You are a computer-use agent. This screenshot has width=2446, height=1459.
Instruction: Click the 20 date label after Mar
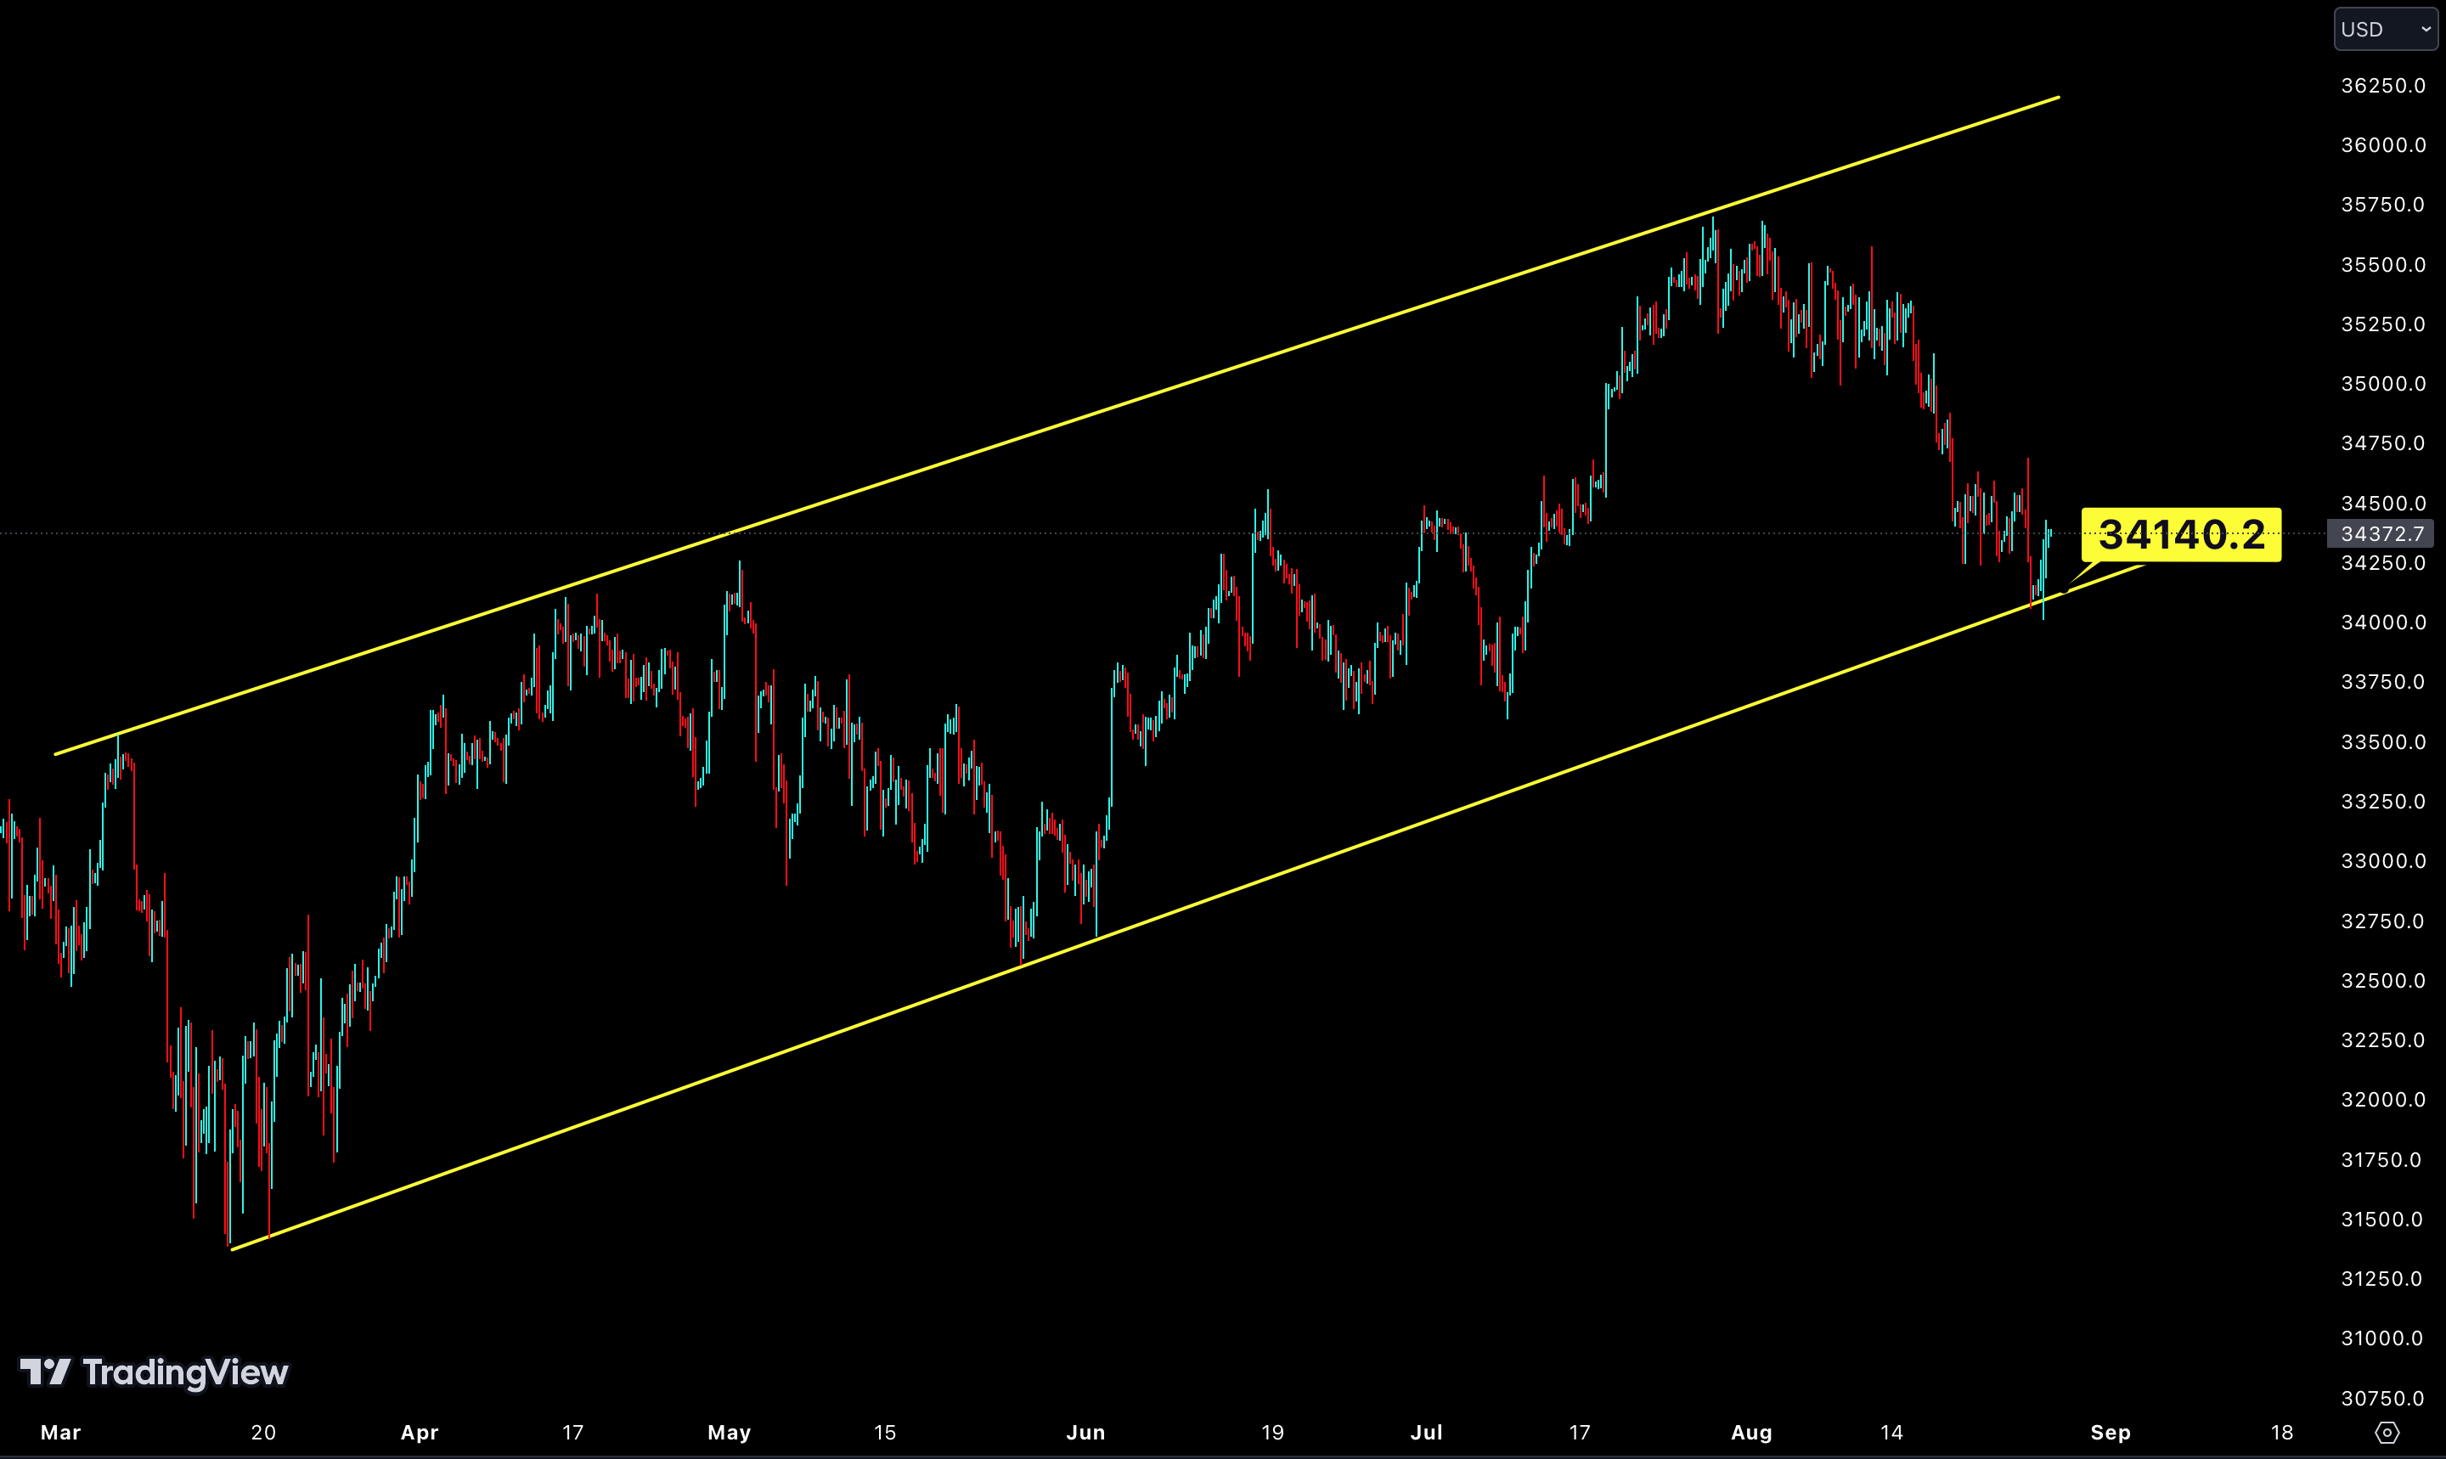263,1433
